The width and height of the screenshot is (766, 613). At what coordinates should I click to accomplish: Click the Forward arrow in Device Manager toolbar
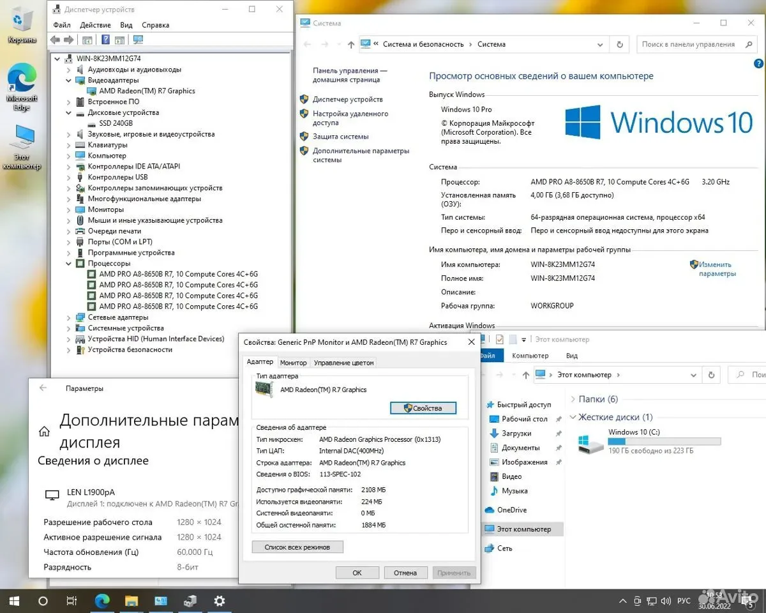pyautogui.click(x=68, y=40)
